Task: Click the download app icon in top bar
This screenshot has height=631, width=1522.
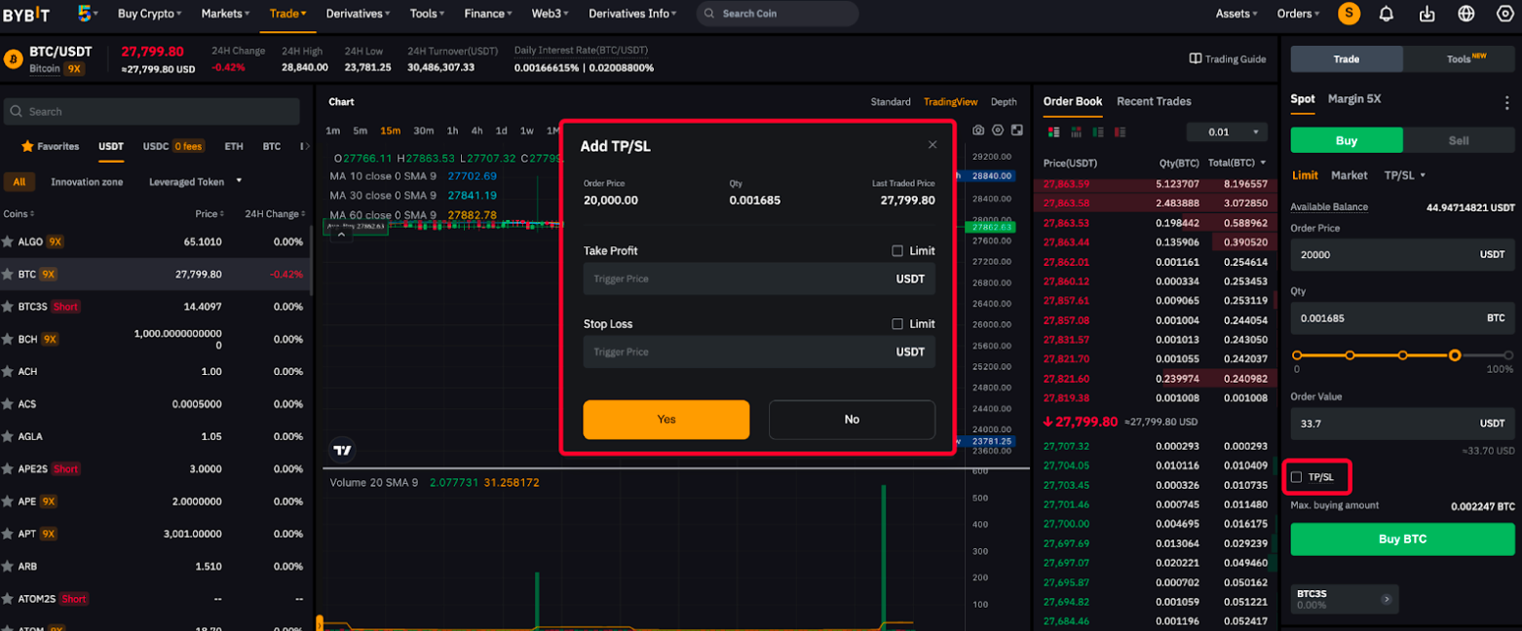Action: pos(1427,13)
